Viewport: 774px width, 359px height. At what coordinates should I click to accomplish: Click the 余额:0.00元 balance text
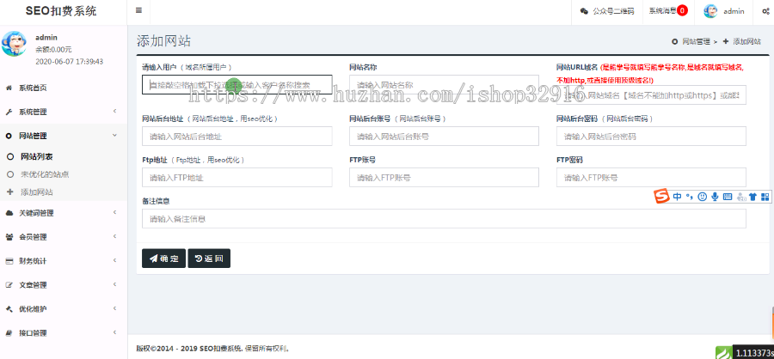[53, 49]
